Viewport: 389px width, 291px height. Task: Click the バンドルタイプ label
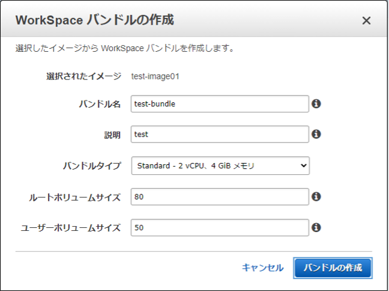tap(92, 165)
